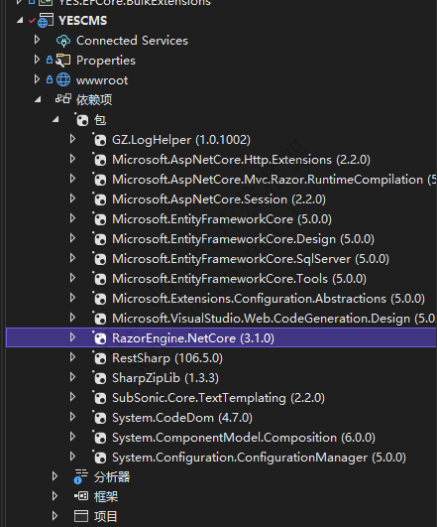Select Microsoft.EntityFrameworkCore.SqlServer (5.0.0)
Screen dimensions: 437x527
coord(251,259)
